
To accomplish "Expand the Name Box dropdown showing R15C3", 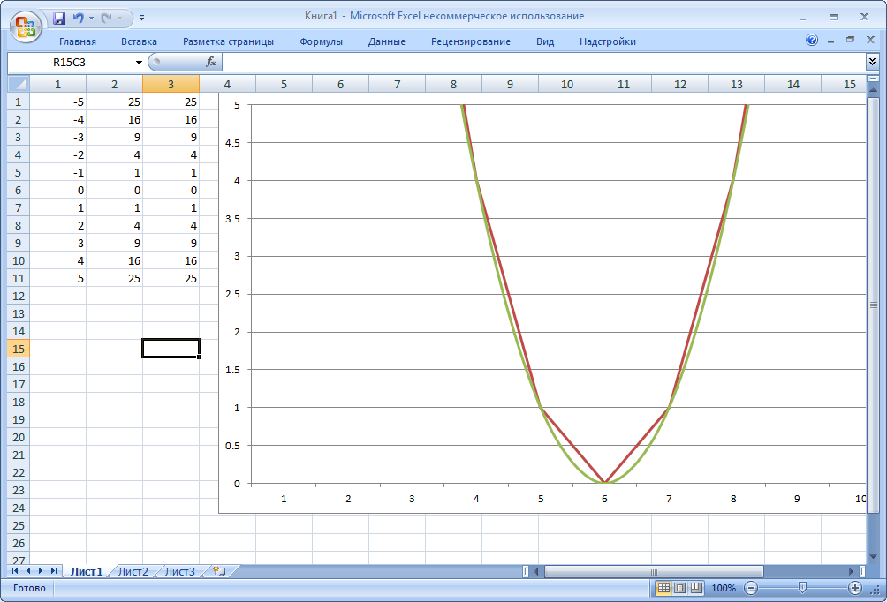I will (x=139, y=62).
